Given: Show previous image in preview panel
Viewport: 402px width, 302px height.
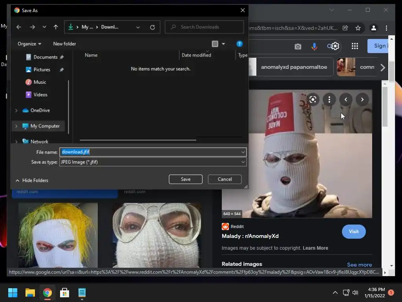Looking at the screenshot, I should tap(345, 99).
